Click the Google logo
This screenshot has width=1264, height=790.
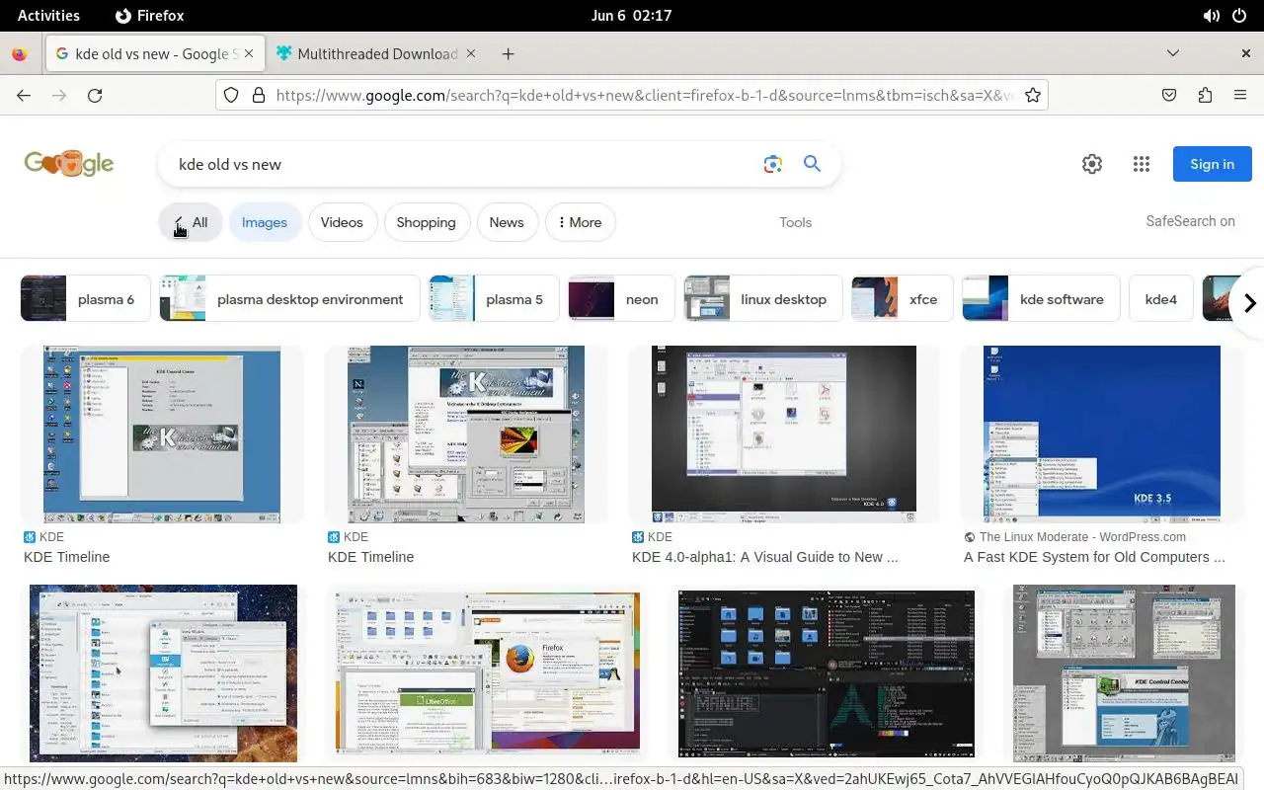69,163
